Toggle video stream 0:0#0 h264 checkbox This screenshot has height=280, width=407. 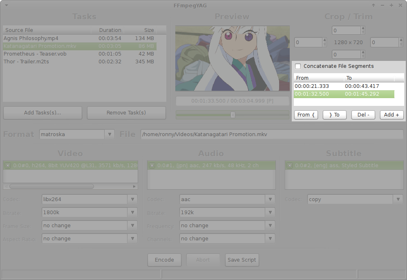click(8, 166)
